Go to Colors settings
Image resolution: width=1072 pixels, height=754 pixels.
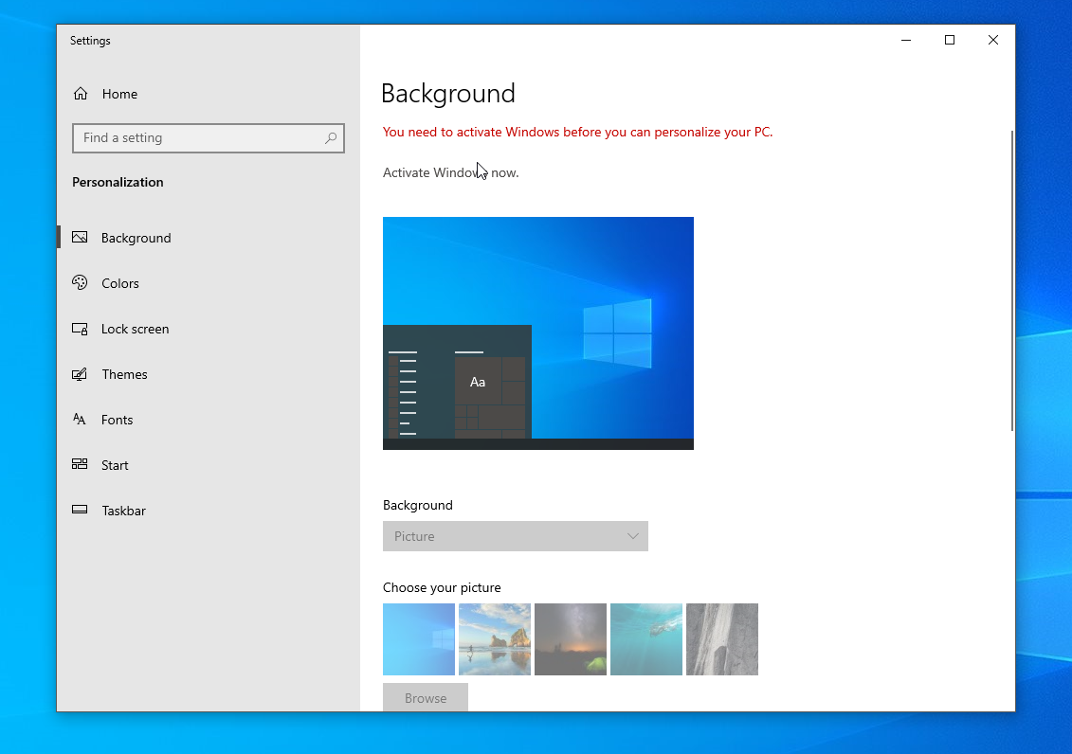[x=209, y=282]
